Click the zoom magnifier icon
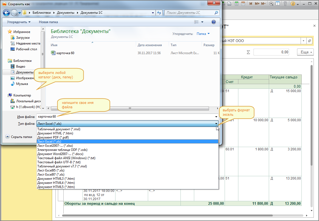The width and height of the screenshot is (319, 221). pyautogui.click(x=271, y=4)
